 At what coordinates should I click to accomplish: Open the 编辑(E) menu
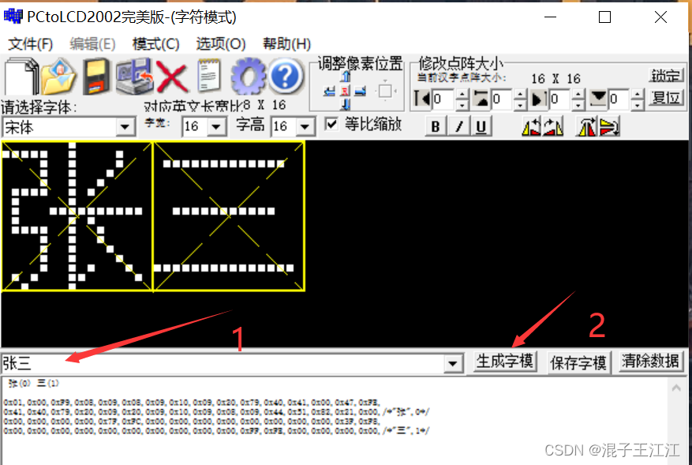point(92,43)
